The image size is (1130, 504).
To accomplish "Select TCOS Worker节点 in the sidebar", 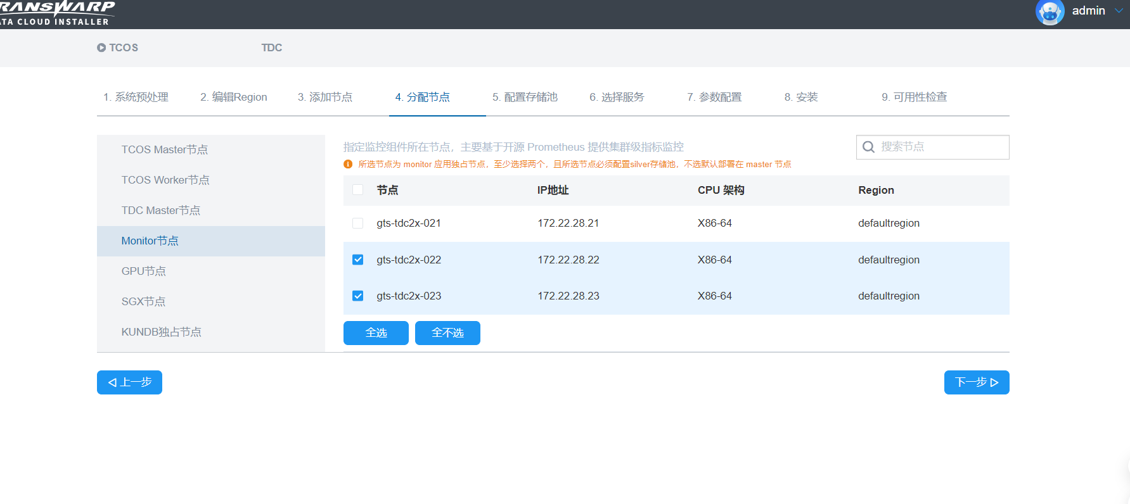I will pyautogui.click(x=211, y=180).
